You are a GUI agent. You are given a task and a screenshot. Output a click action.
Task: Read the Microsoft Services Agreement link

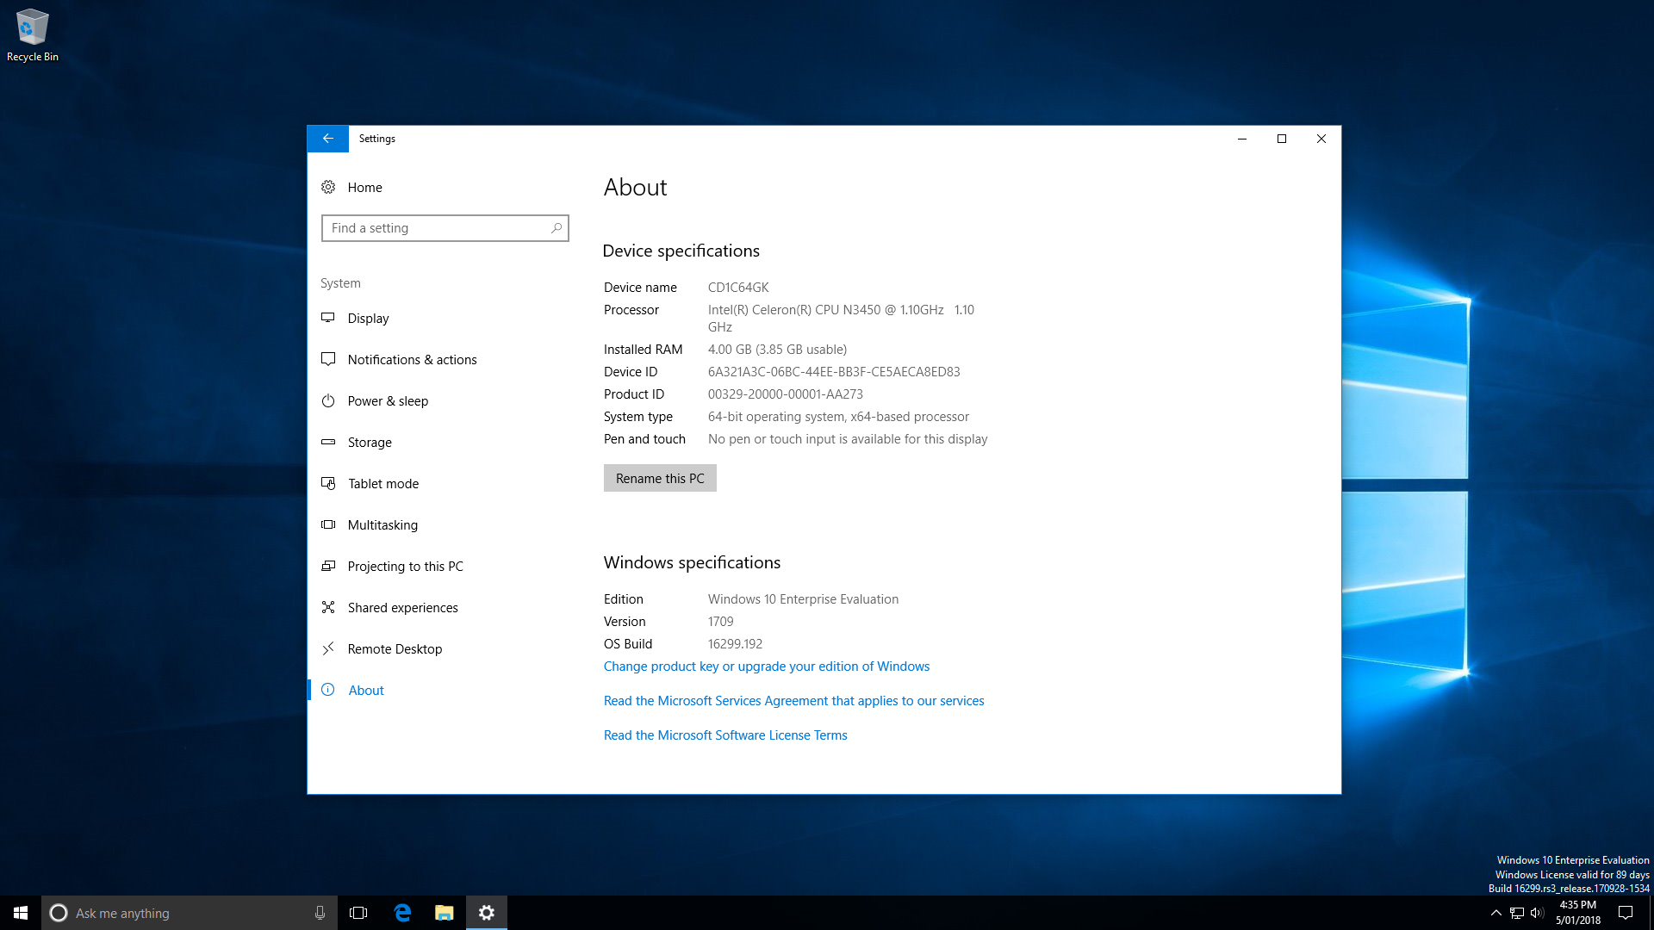click(793, 701)
